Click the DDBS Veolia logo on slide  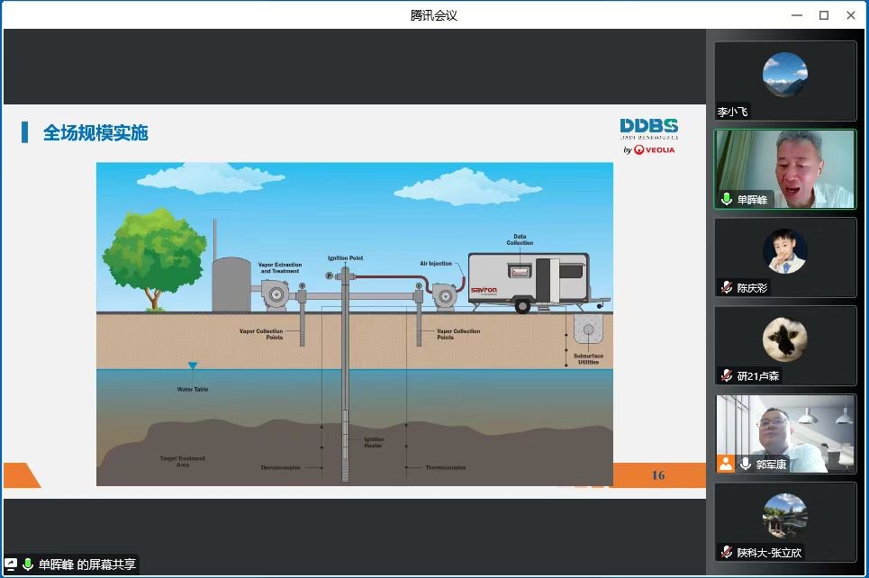tap(648, 136)
